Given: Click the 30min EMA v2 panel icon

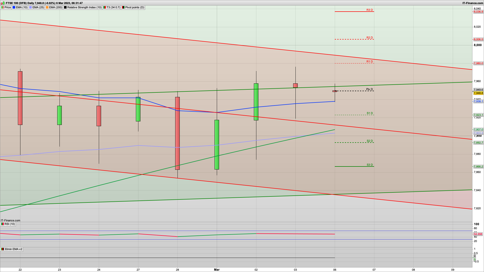Looking at the screenshot, I should coord(3,249).
